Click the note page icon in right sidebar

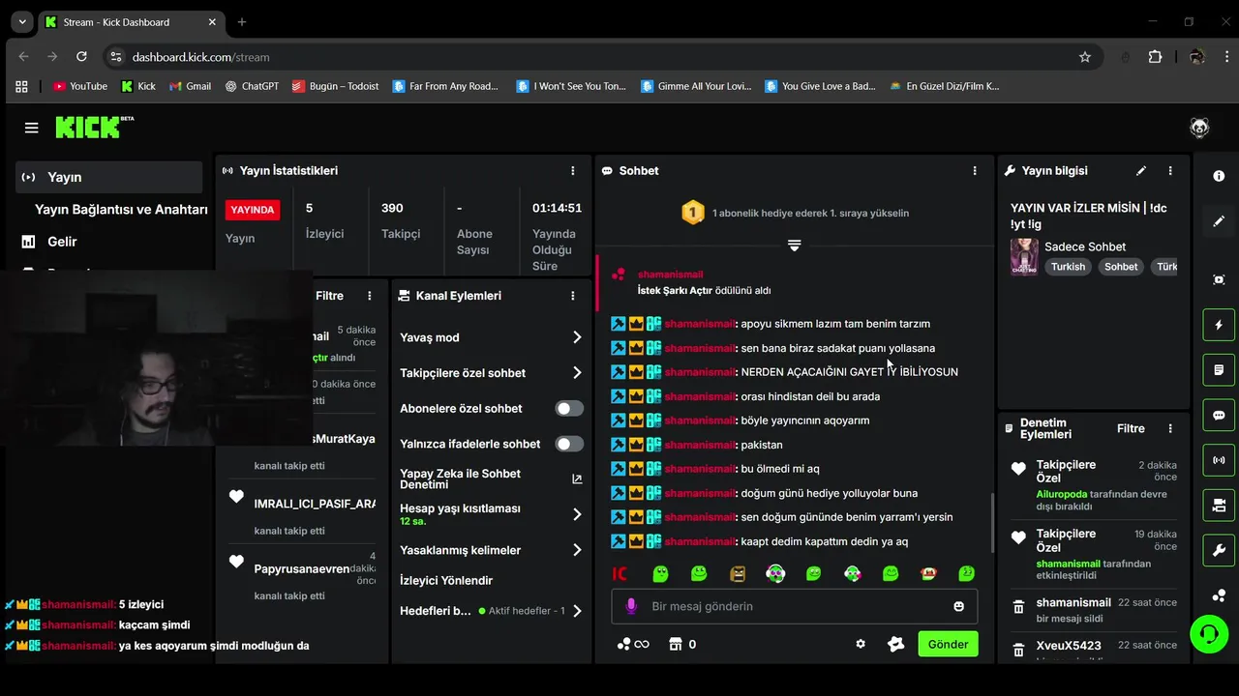coord(1219,370)
